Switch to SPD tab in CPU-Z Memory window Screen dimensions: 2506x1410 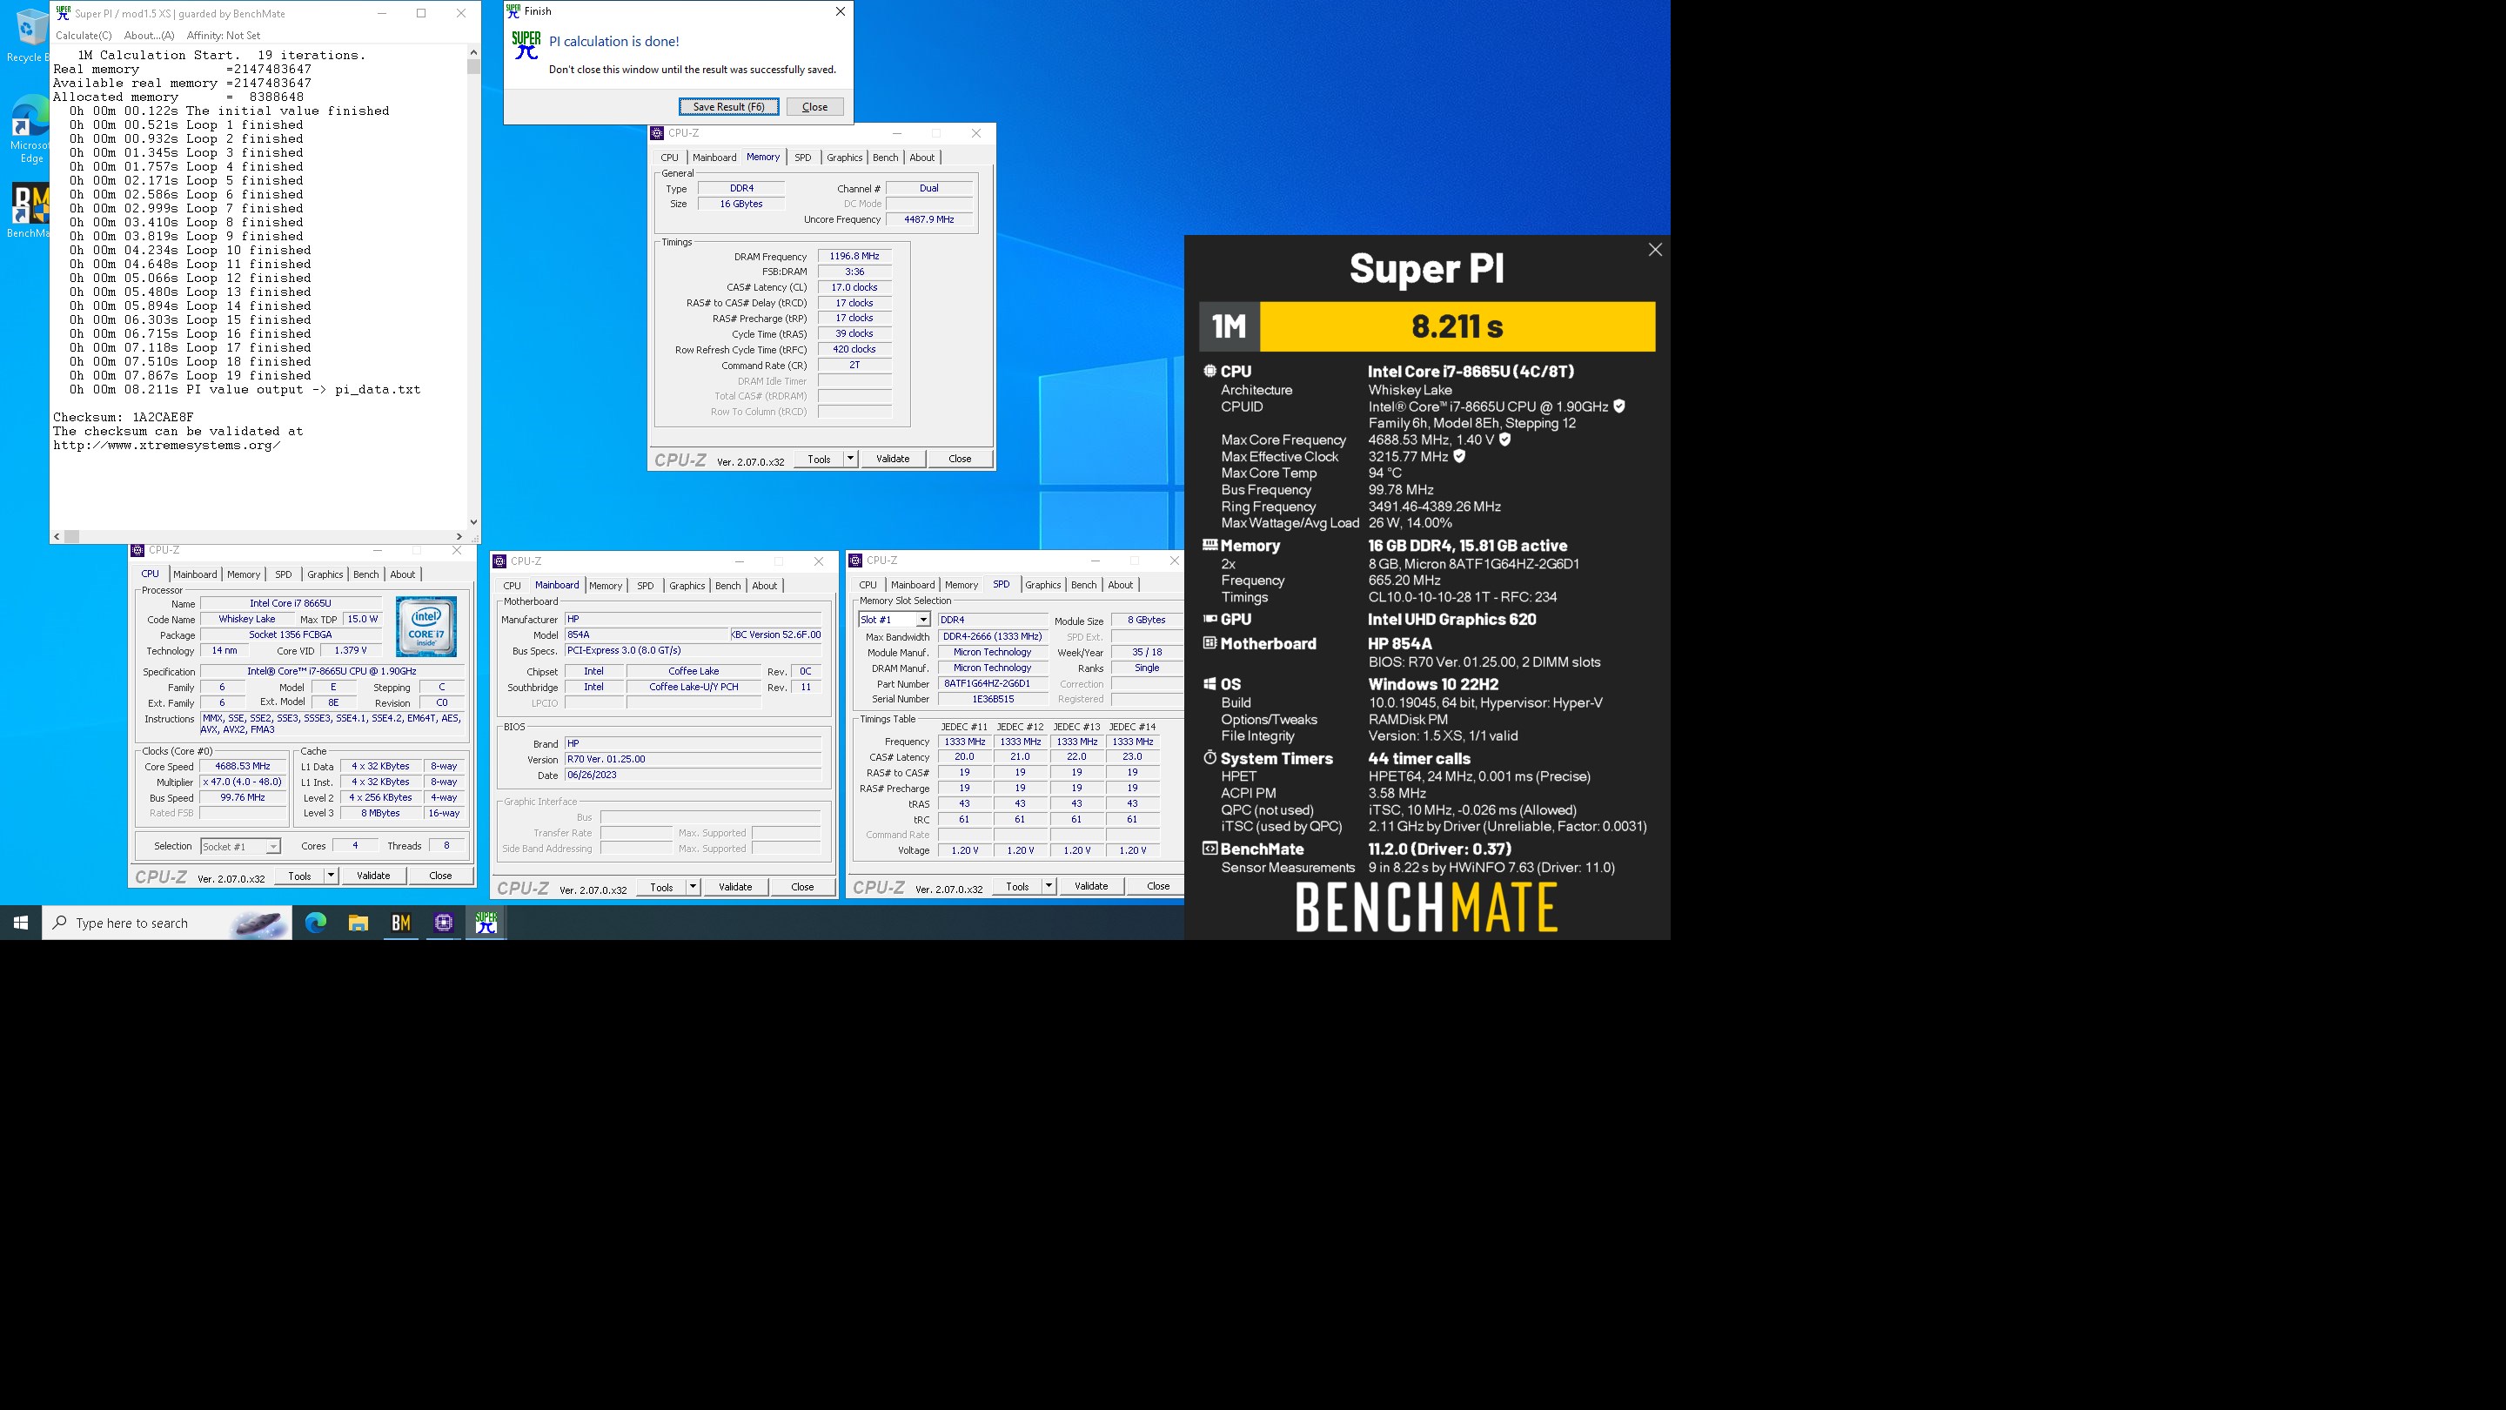tap(802, 158)
